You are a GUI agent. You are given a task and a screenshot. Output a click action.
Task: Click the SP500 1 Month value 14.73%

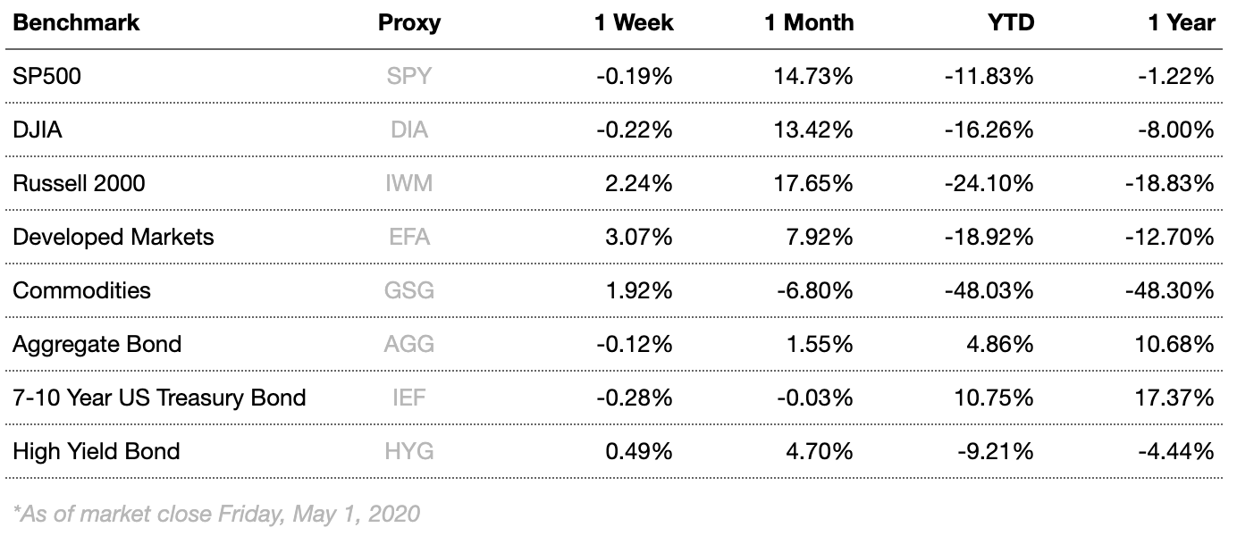point(814,76)
